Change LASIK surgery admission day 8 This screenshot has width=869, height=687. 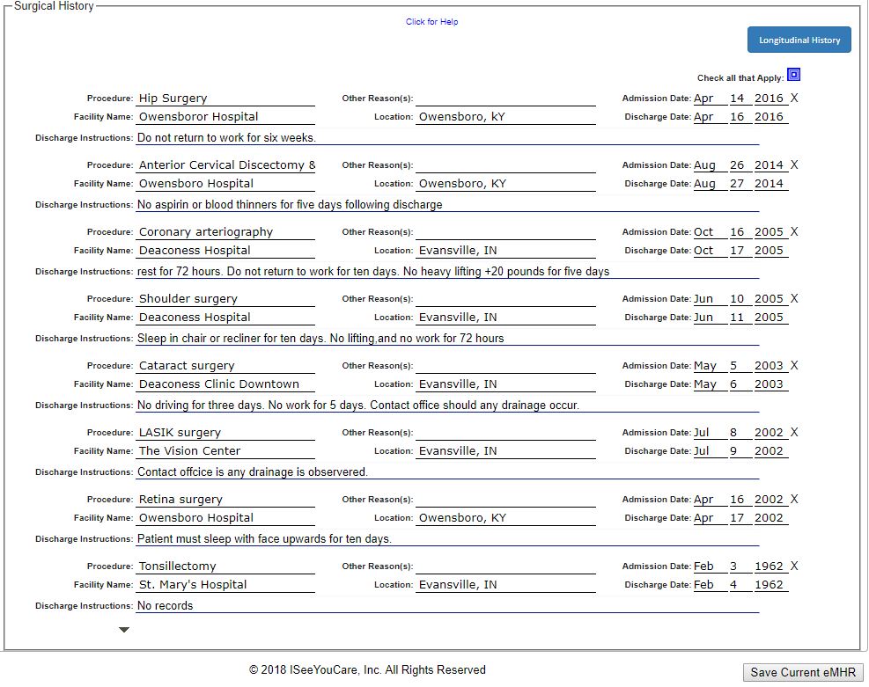click(x=740, y=433)
